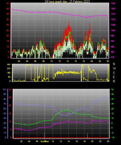Viewport: 121px width, 145px height.
Task: Click the sunset dotted marker near 19h
Action: click(x=88, y=136)
